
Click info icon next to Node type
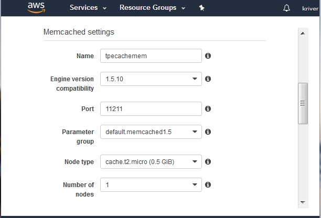(x=208, y=161)
